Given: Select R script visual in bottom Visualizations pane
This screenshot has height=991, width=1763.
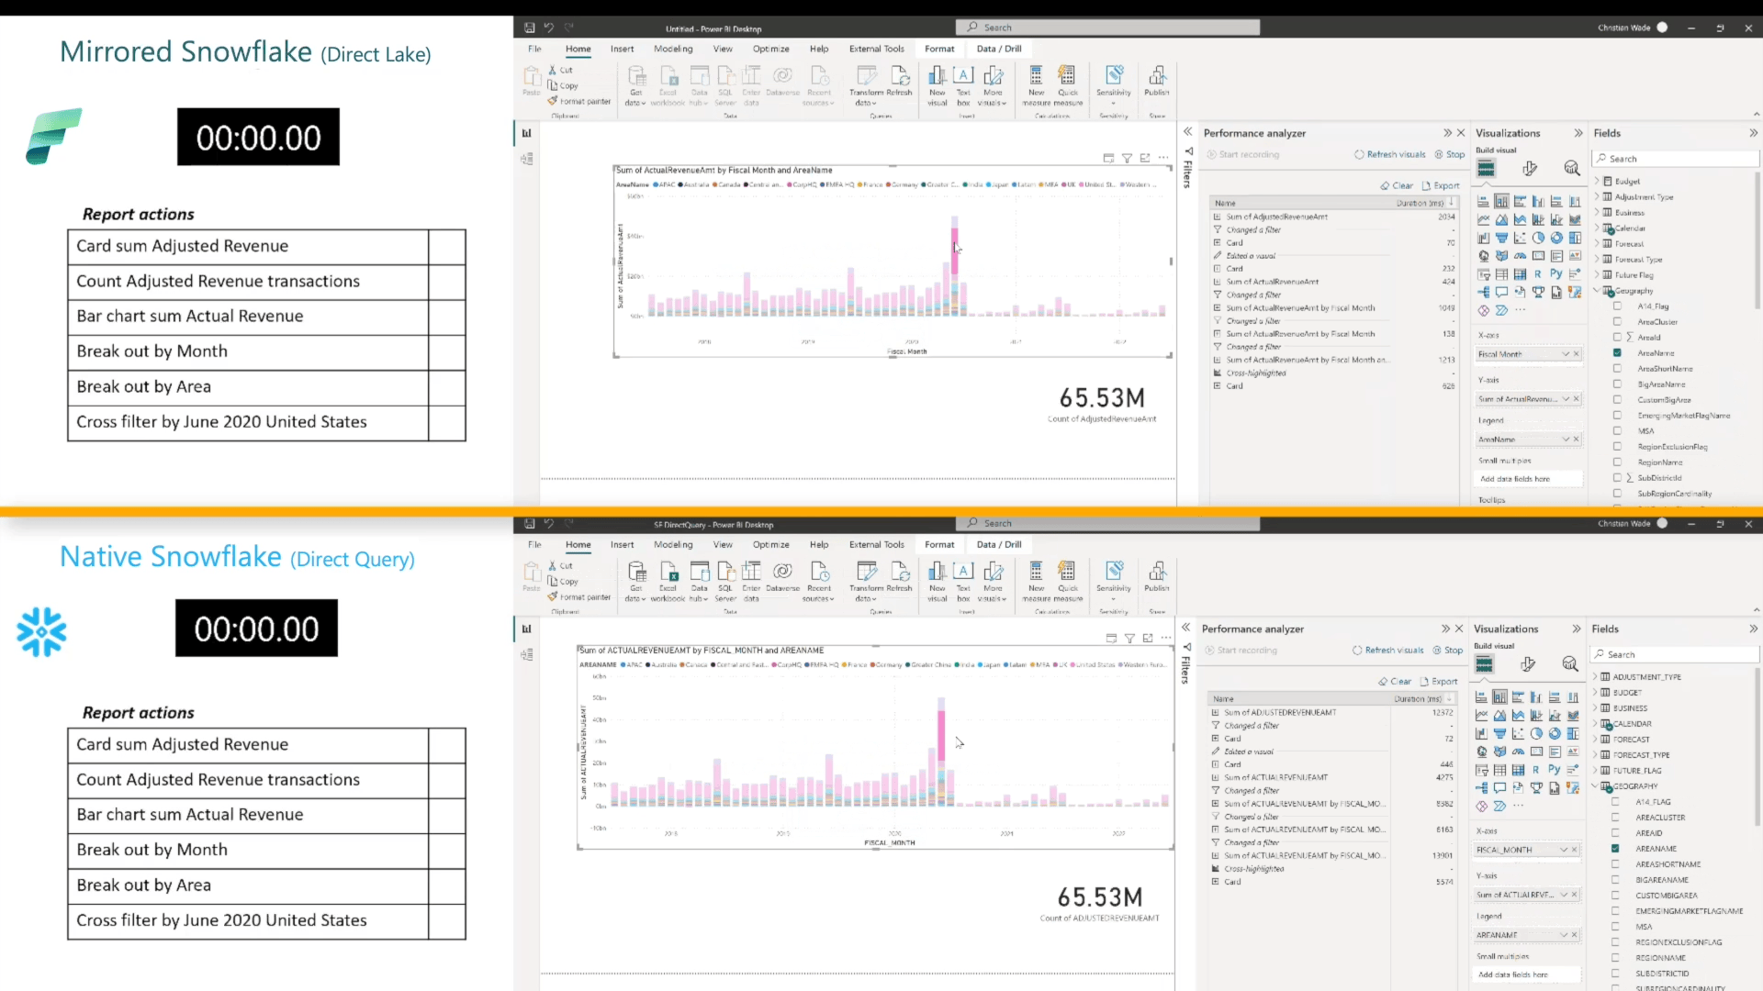Looking at the screenshot, I should [x=1536, y=770].
